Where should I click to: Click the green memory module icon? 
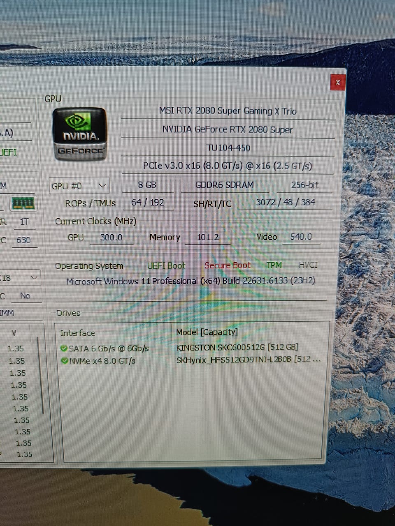coord(23,203)
